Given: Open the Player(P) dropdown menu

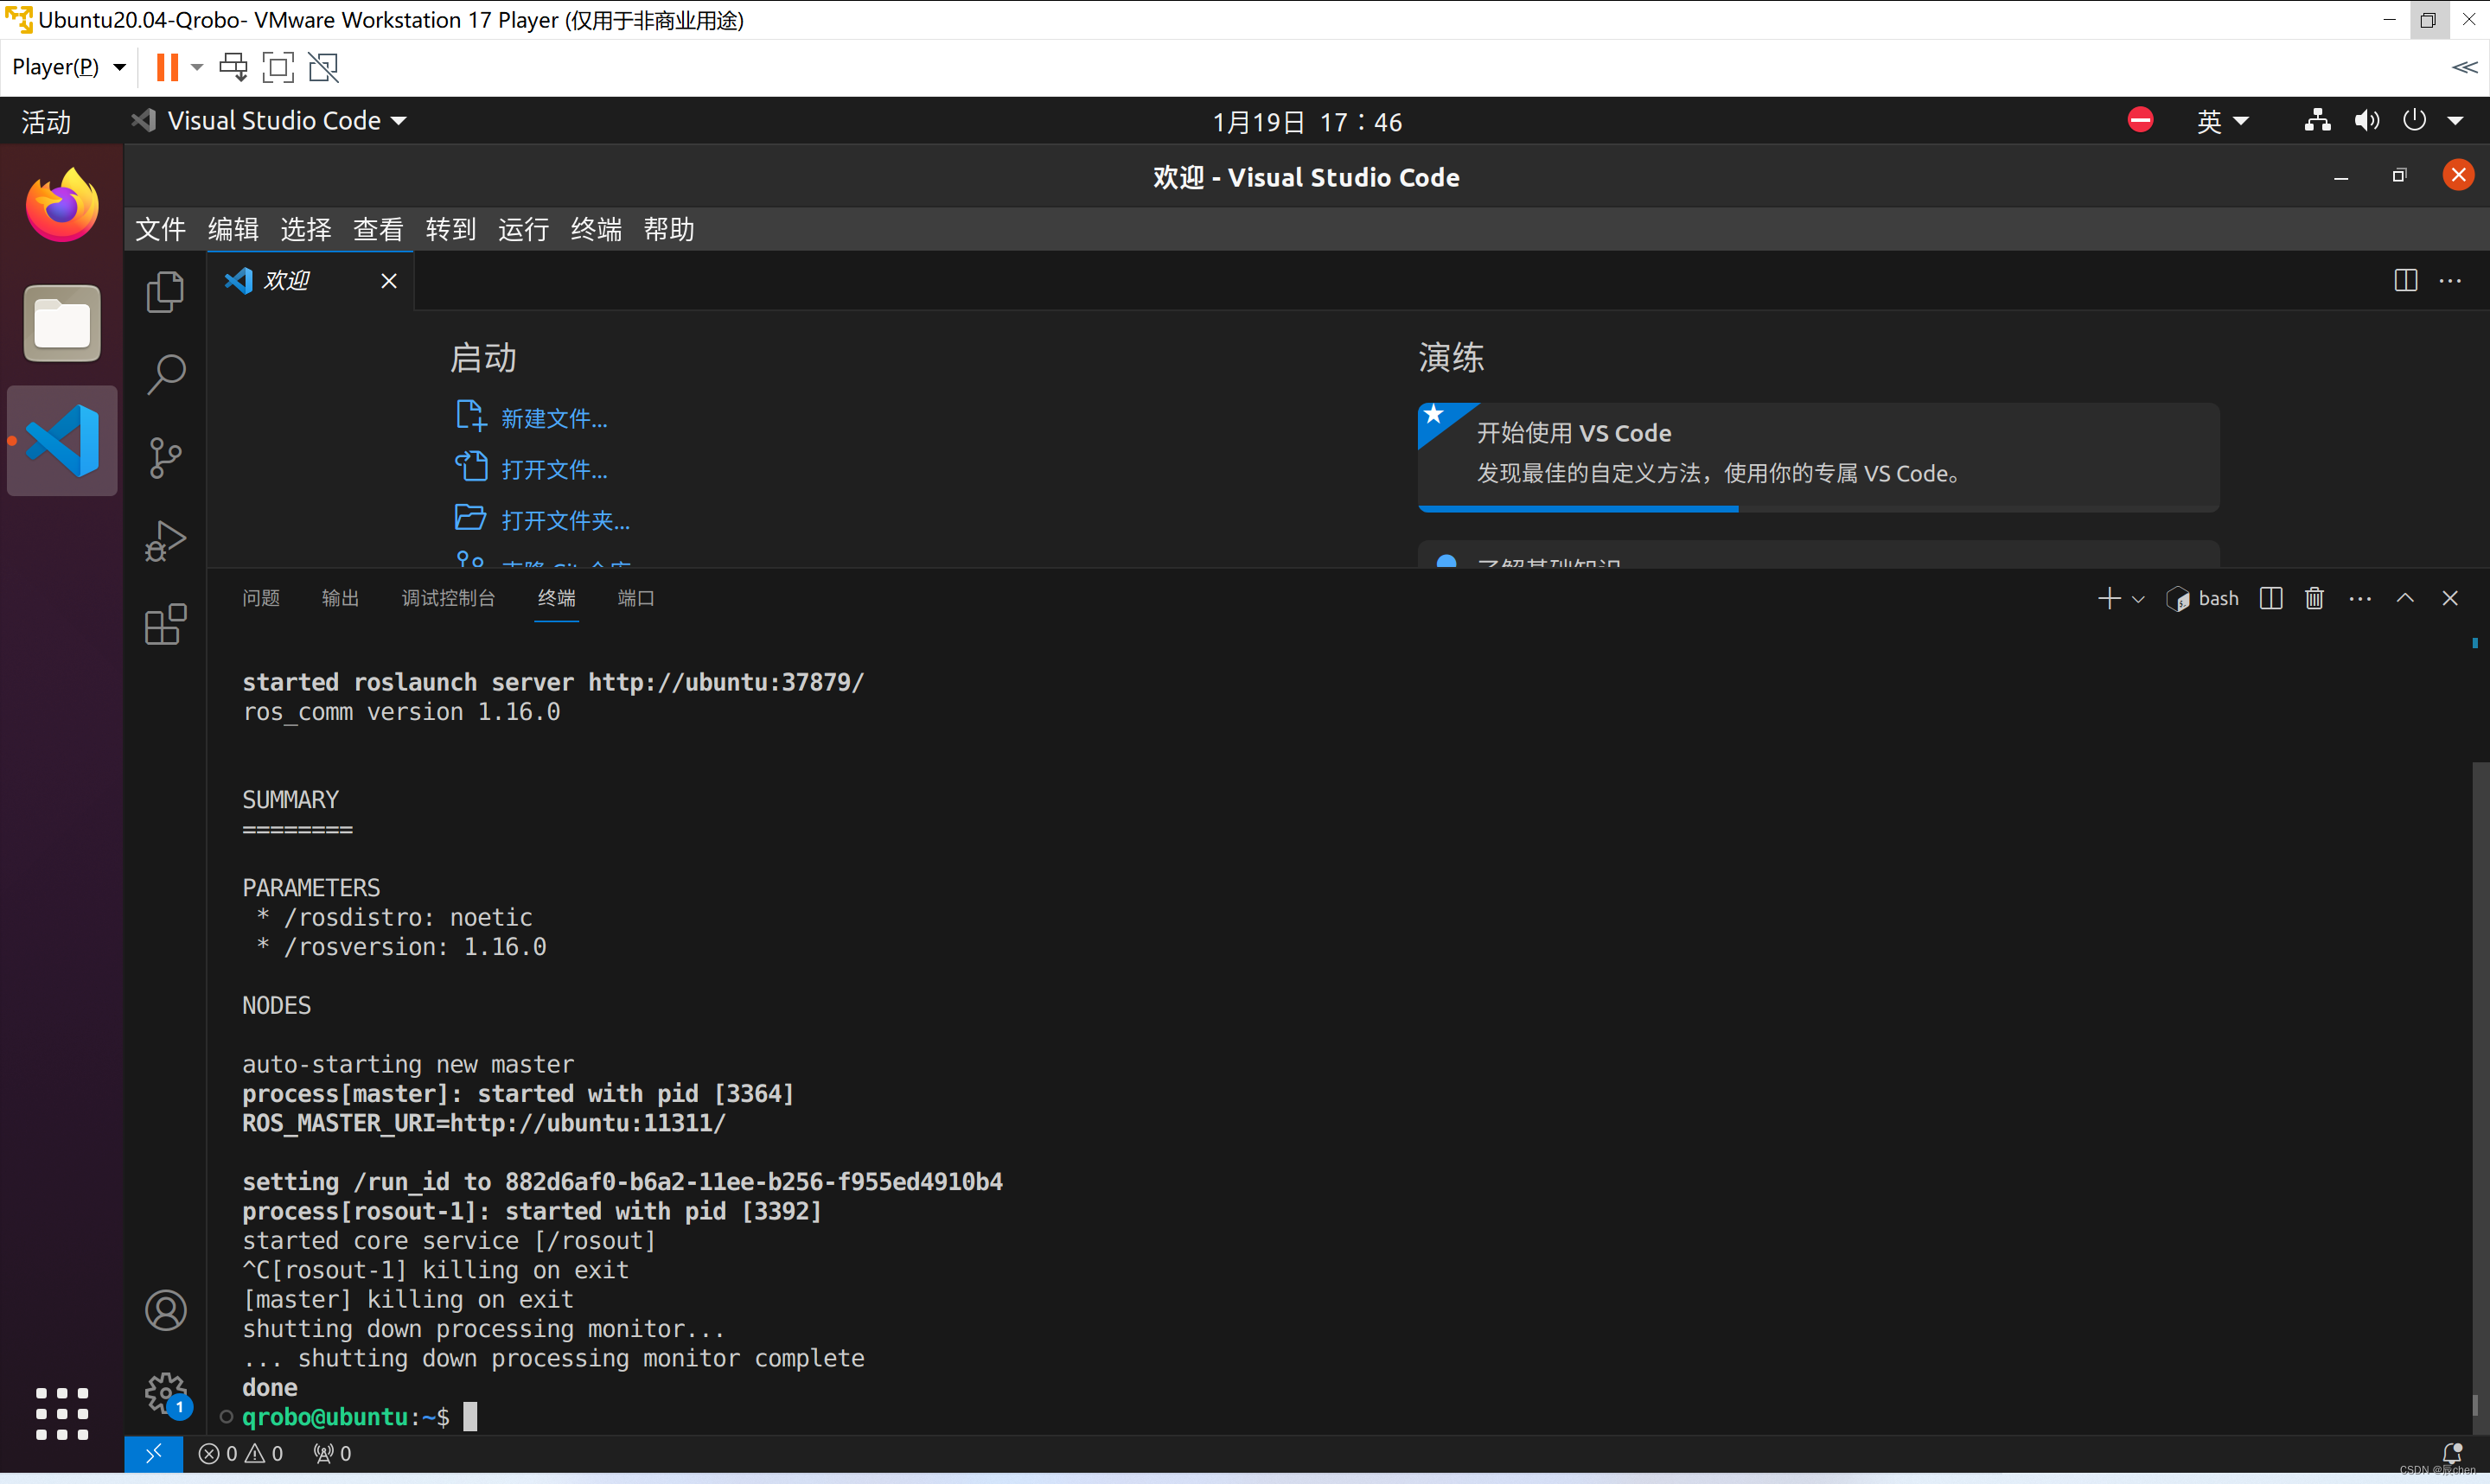Looking at the screenshot, I should [68, 67].
